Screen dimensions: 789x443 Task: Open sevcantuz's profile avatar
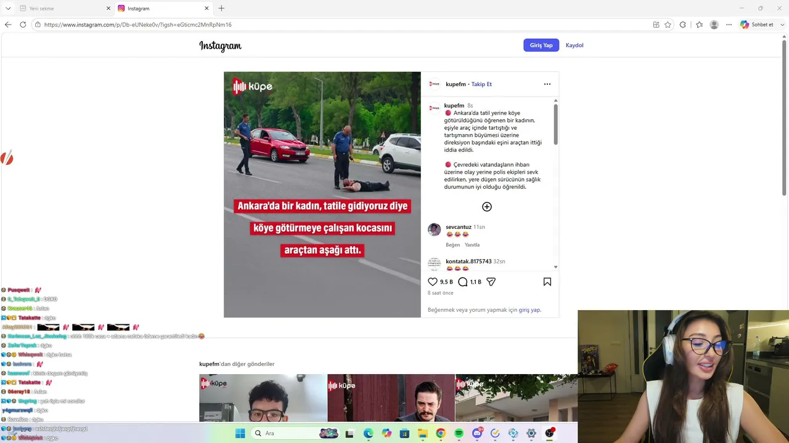tap(435, 229)
